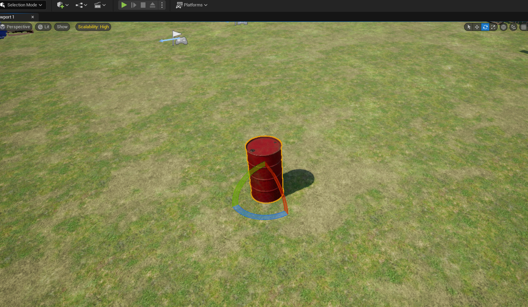This screenshot has height=307, width=528.
Task: Open the Blueprints node graph menu
Action: point(81,5)
